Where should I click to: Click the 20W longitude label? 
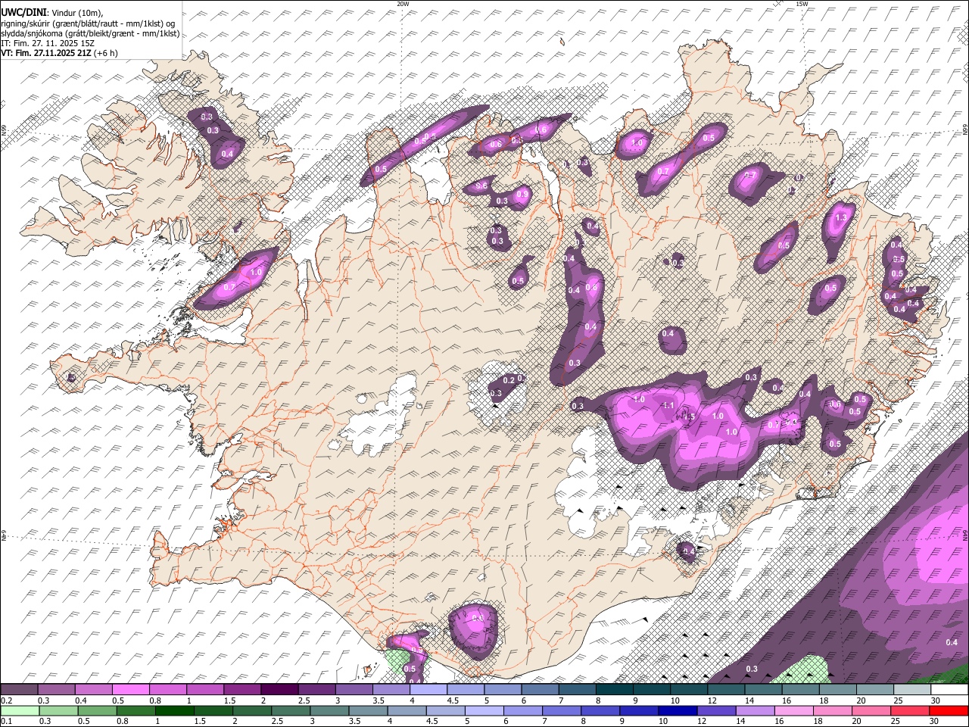pyautogui.click(x=403, y=4)
